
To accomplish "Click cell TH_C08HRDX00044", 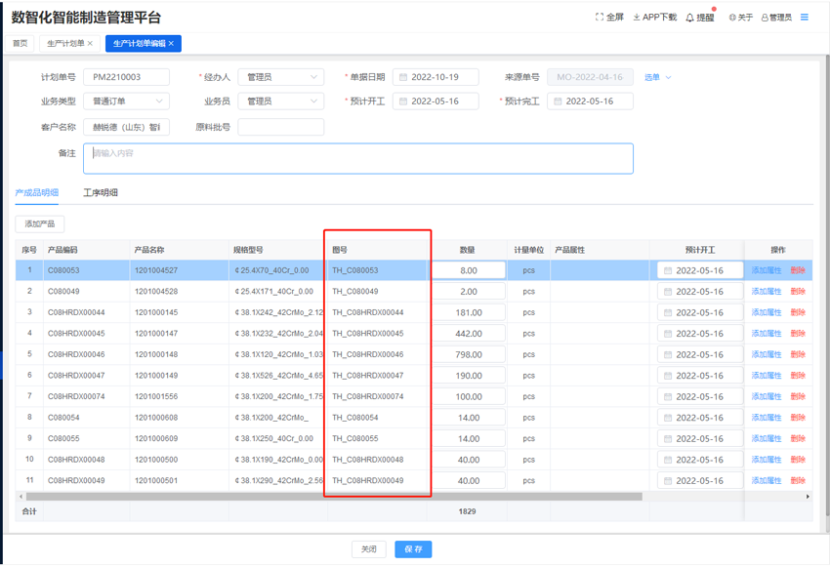I will click(x=368, y=312).
